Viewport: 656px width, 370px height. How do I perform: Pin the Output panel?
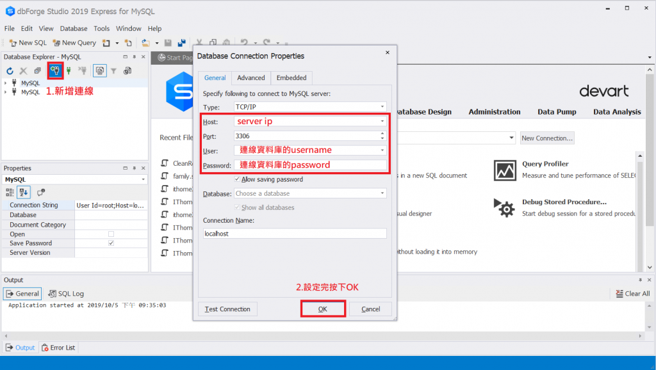tap(640, 280)
